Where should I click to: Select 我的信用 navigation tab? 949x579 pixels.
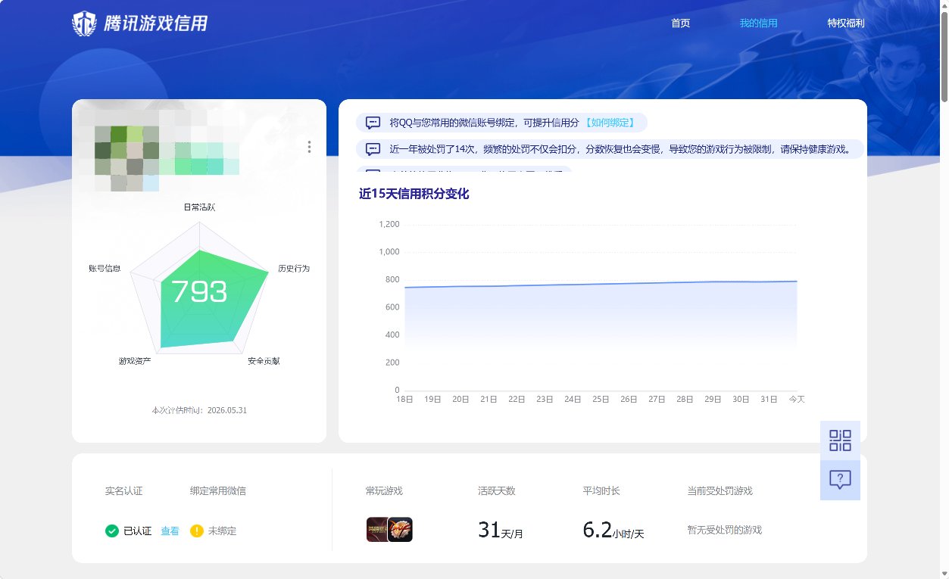coord(758,23)
